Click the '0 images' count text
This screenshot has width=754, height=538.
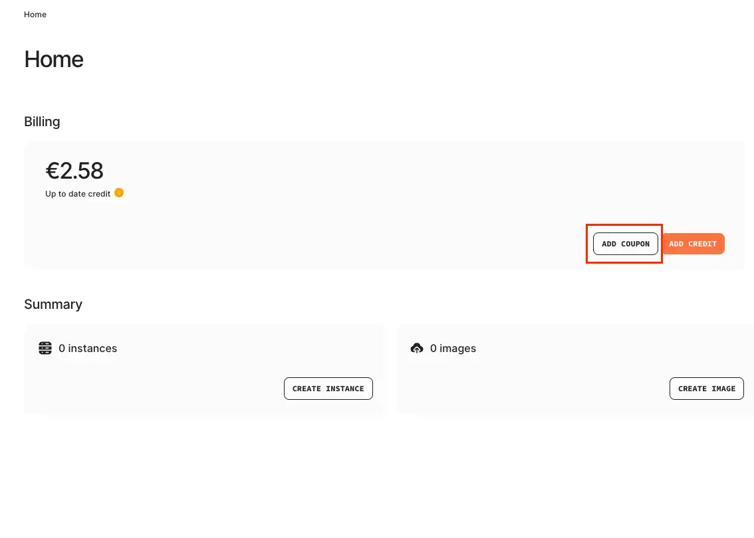pyautogui.click(x=453, y=348)
